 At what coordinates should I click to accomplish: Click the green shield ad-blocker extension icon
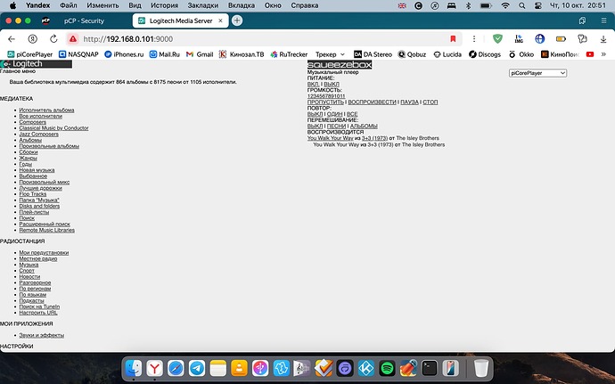coord(497,38)
